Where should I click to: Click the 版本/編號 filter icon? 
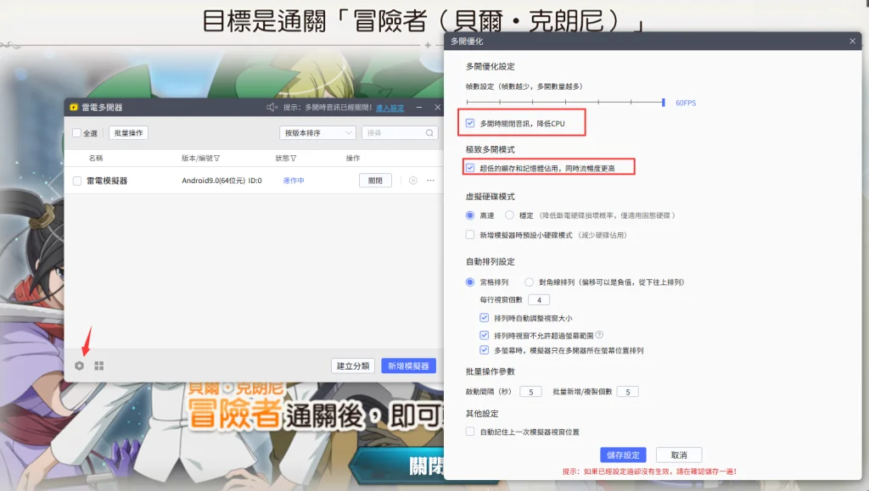(x=216, y=159)
